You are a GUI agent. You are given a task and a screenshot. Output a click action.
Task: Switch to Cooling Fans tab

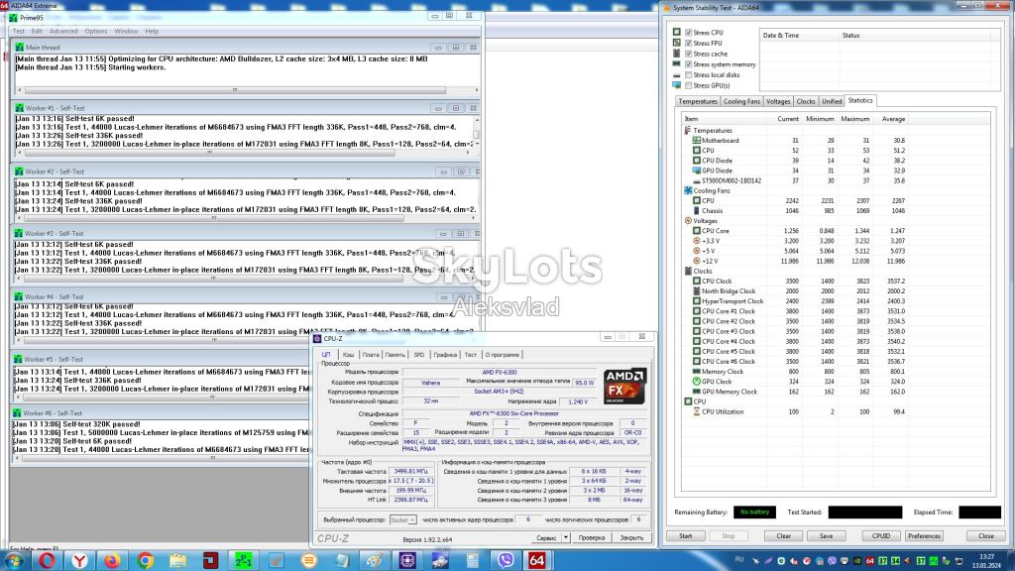(x=741, y=102)
